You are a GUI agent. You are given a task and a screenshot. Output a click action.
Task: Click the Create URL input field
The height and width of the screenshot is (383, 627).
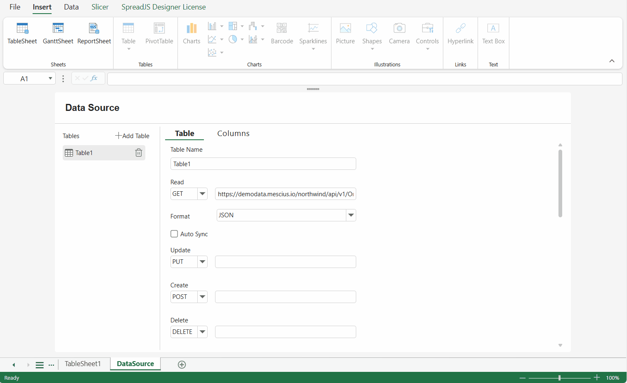click(x=286, y=297)
